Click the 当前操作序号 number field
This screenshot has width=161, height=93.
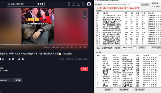[x=134, y=48]
